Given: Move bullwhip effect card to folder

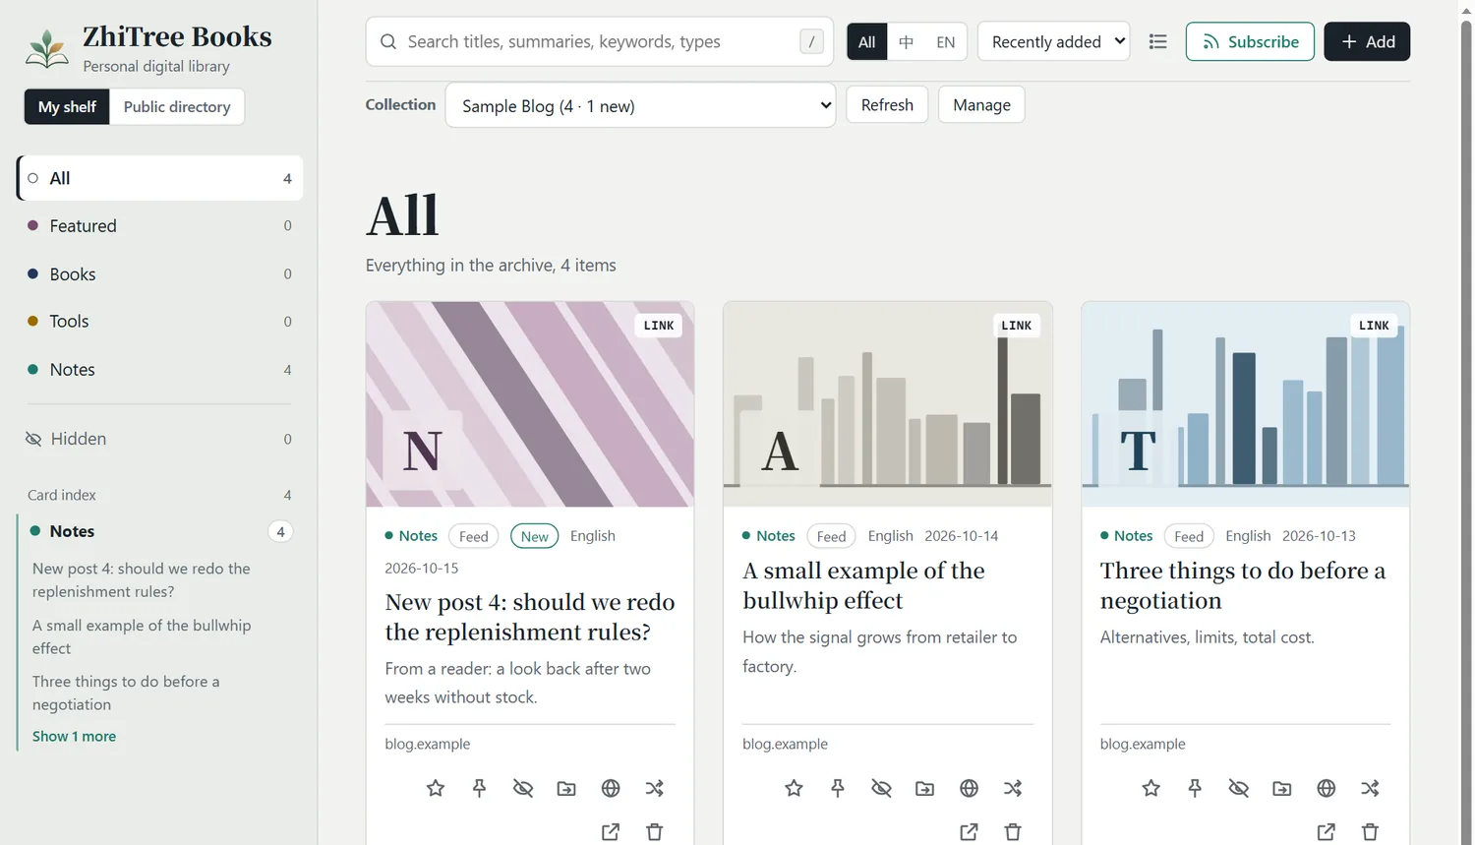Looking at the screenshot, I should point(924,788).
